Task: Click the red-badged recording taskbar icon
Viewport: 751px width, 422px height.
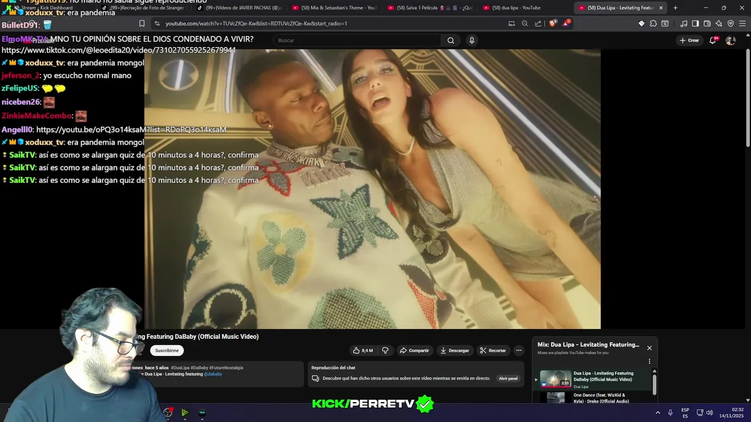Action: (168, 413)
